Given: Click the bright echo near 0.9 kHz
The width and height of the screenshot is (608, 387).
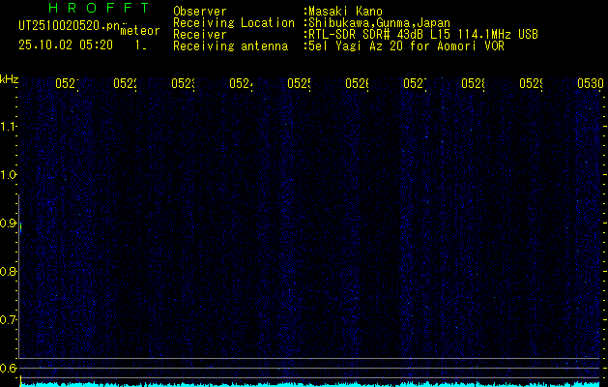Looking at the screenshot, I should click(20, 227).
